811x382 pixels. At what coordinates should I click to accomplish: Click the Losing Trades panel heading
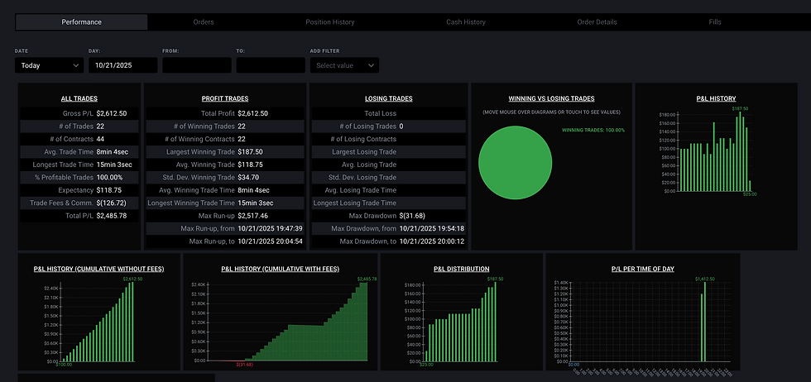pos(388,98)
